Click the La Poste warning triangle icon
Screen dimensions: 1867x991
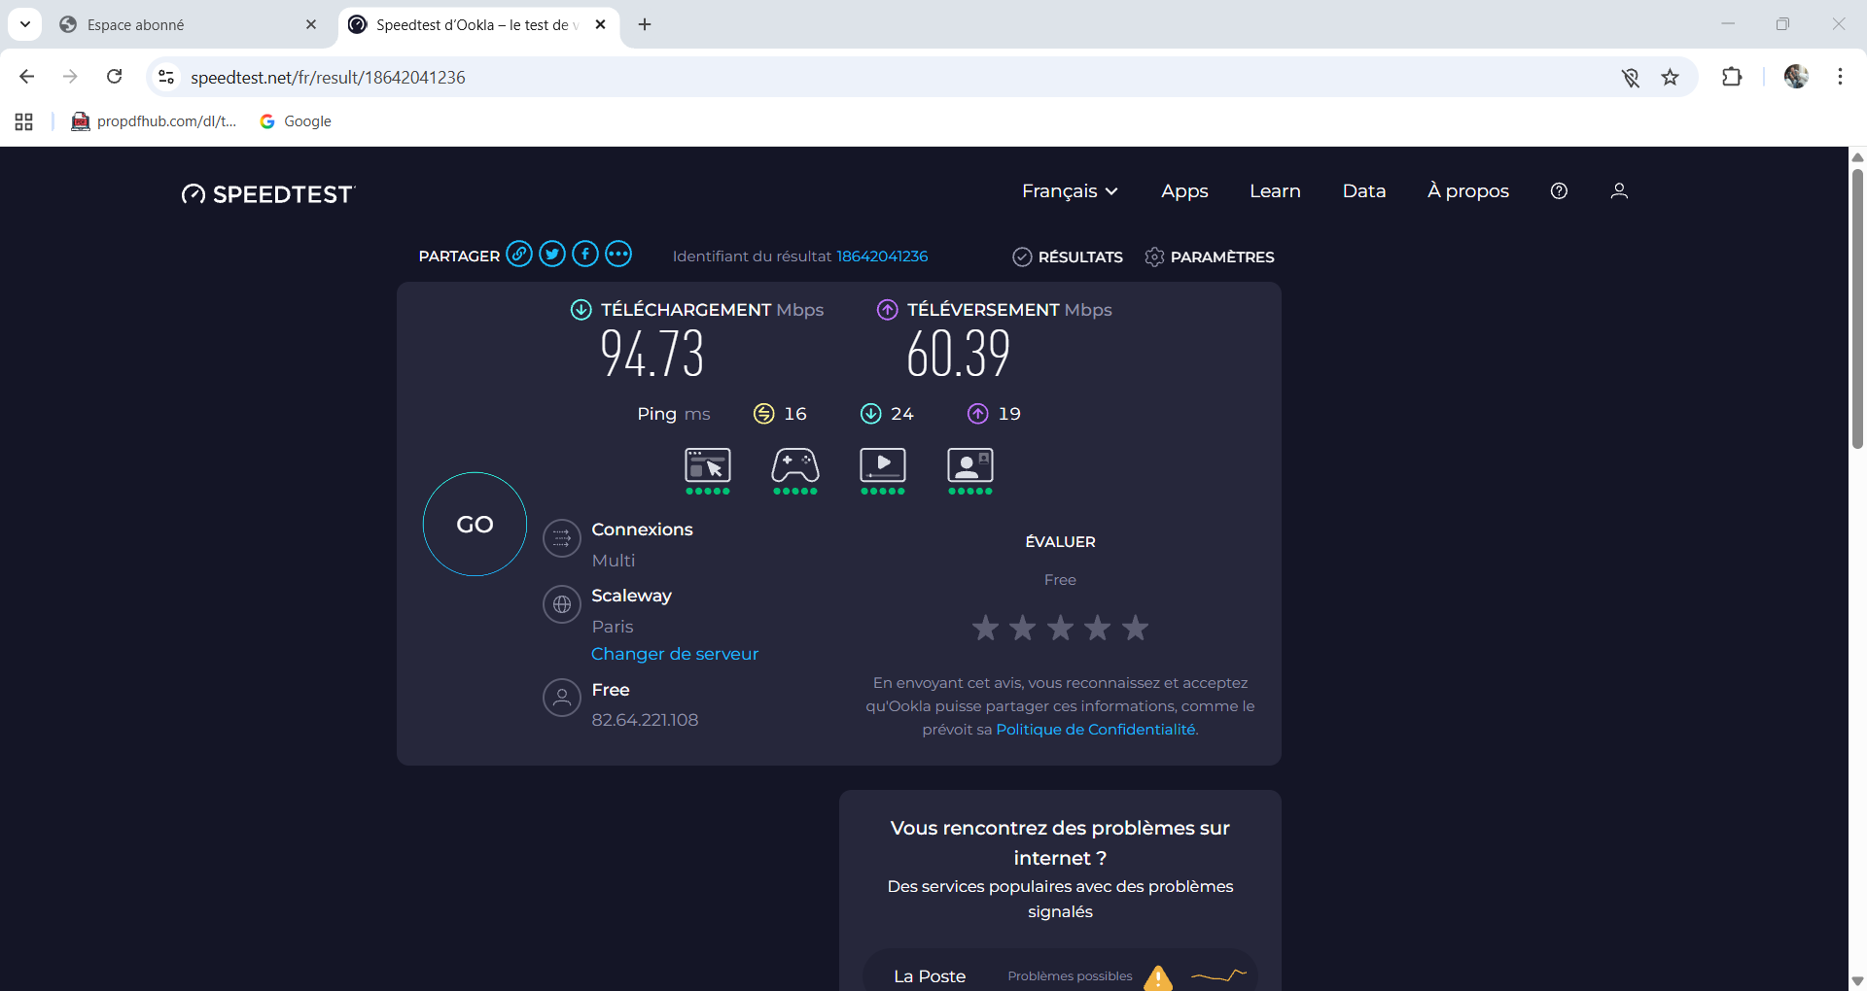click(1158, 977)
